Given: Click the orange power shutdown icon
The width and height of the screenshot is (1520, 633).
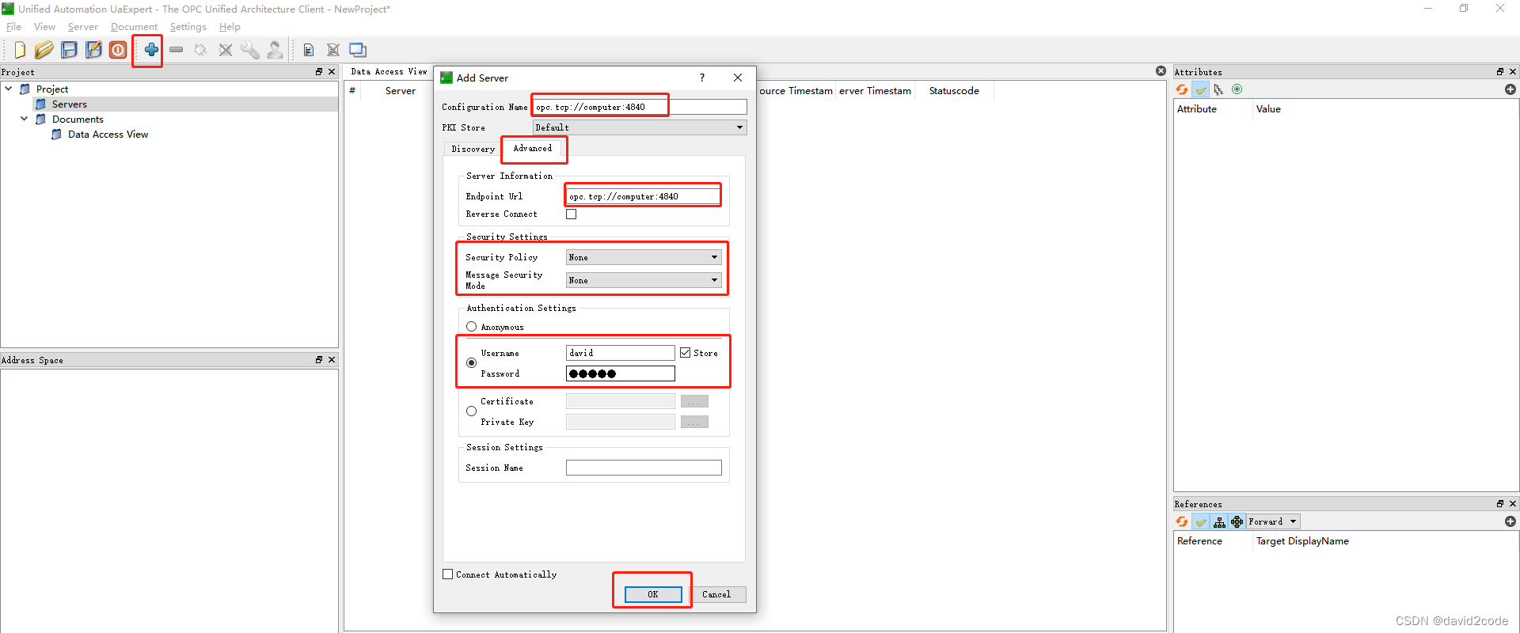Looking at the screenshot, I should point(118,50).
